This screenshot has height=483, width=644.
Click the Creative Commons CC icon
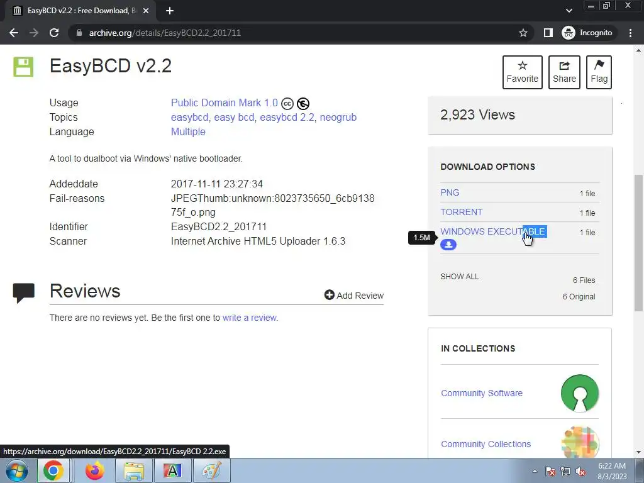point(287,104)
